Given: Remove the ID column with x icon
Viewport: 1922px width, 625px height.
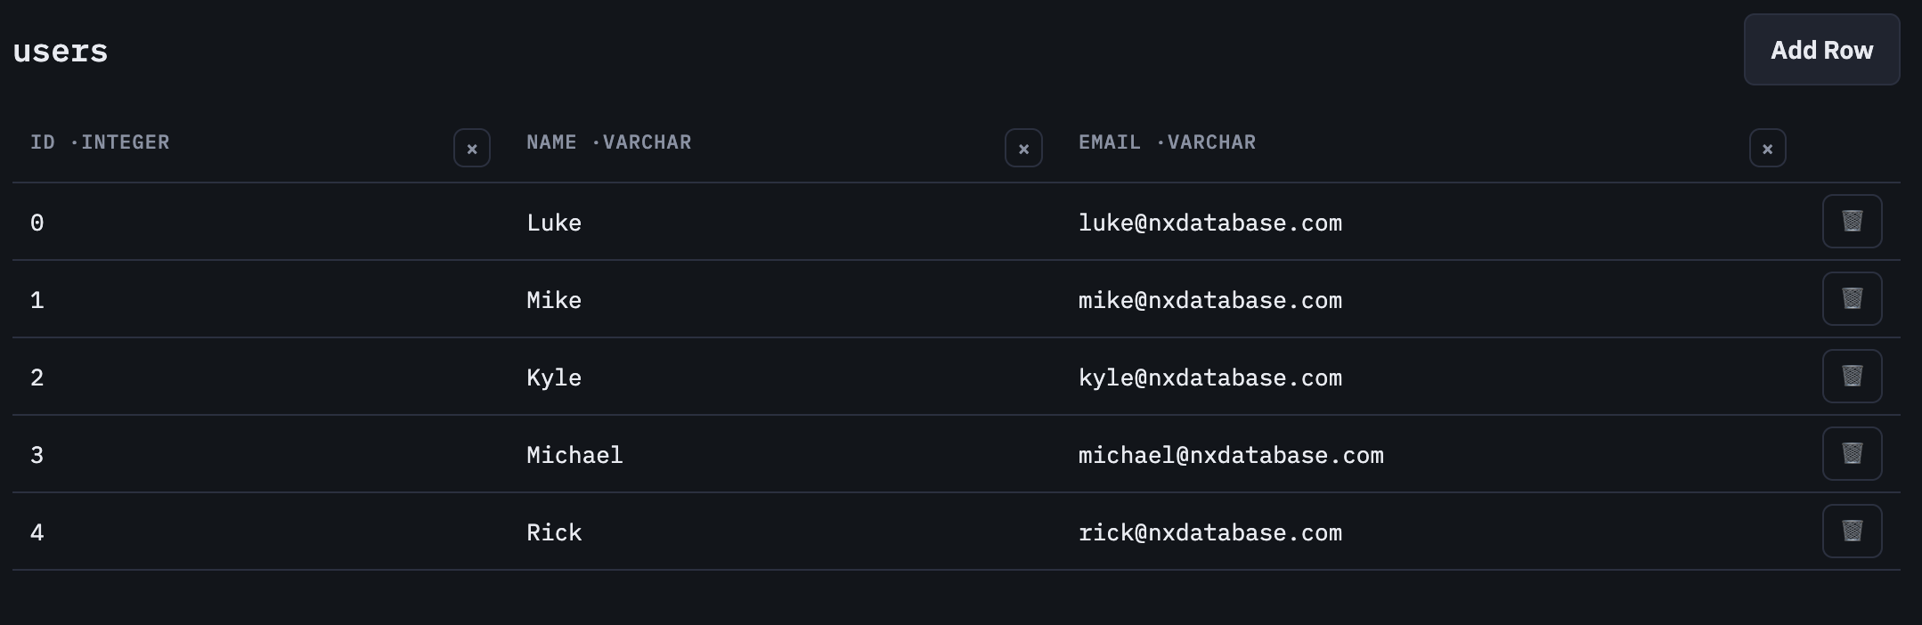Looking at the screenshot, I should coord(472,148).
